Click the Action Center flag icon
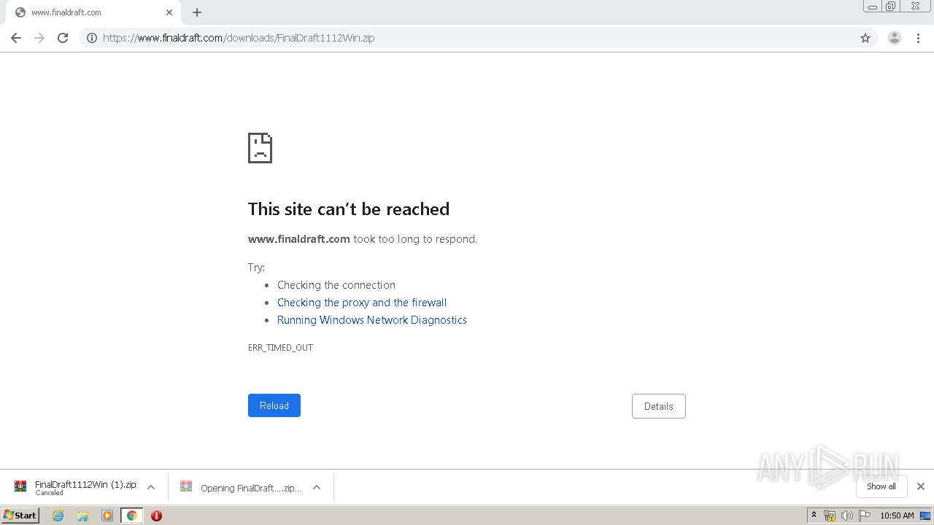 pyautogui.click(x=865, y=516)
